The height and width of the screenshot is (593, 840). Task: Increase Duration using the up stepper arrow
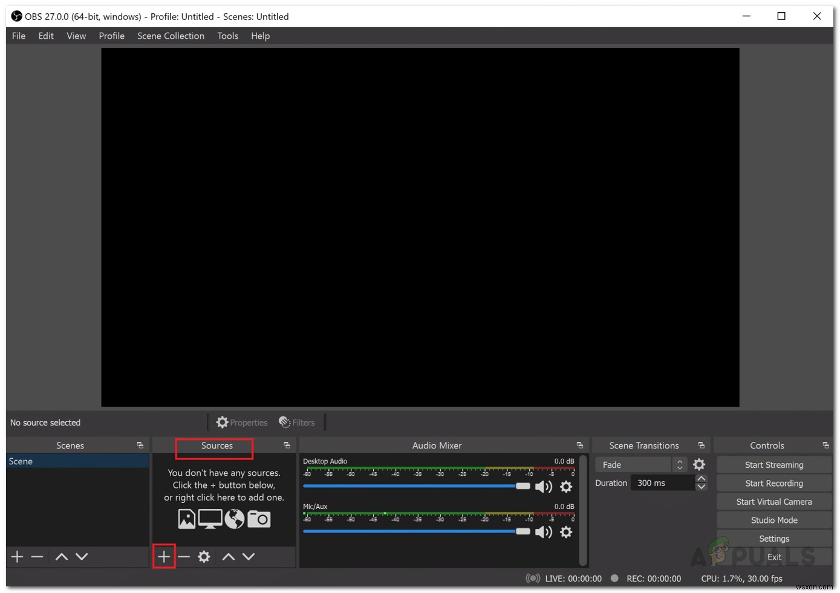pos(701,479)
